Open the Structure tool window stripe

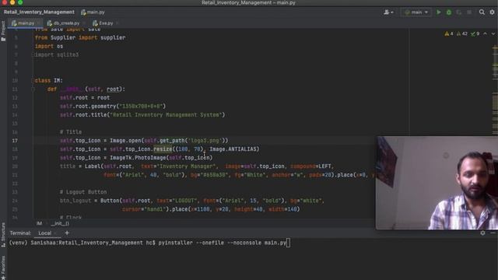coord(3,235)
